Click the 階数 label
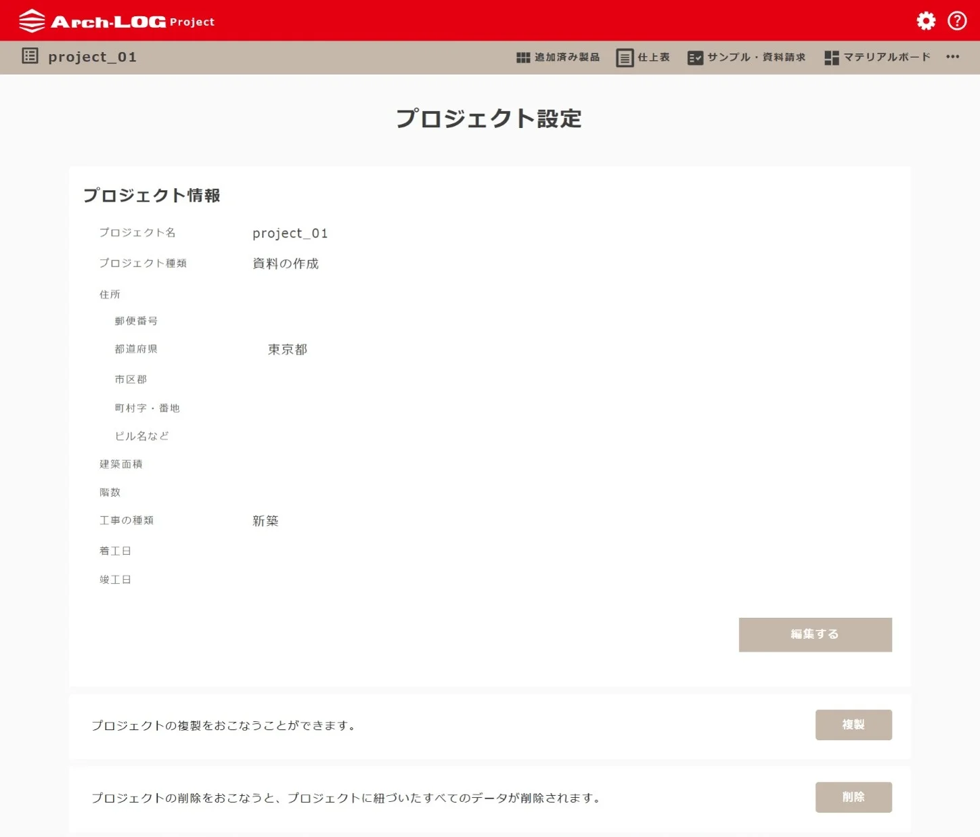The height and width of the screenshot is (837, 980). point(110,493)
